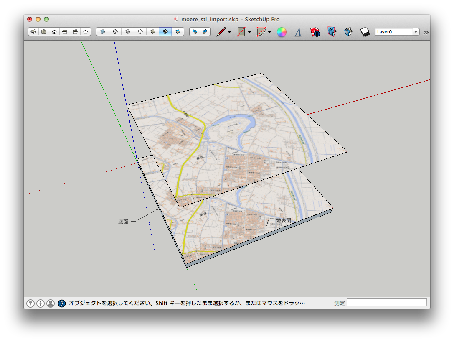The width and height of the screenshot is (454, 342).
Task: Click the Redo arrow
Action: (x=205, y=32)
